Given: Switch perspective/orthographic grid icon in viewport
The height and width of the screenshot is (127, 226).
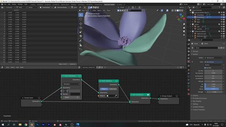Looking at the screenshot, I should click(x=184, y=35).
